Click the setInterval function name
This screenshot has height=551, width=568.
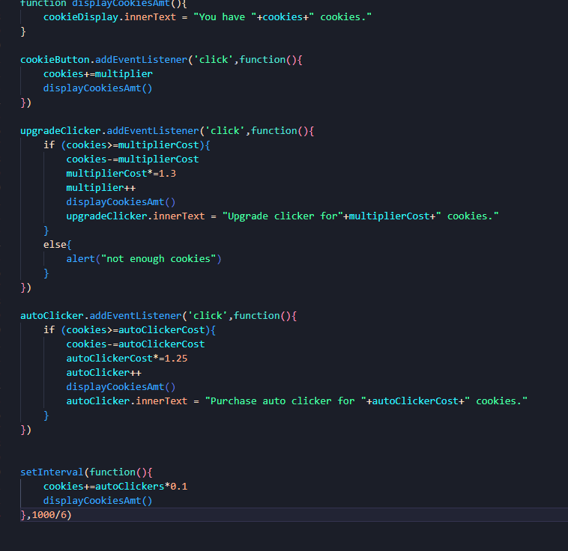pyautogui.click(x=52, y=472)
